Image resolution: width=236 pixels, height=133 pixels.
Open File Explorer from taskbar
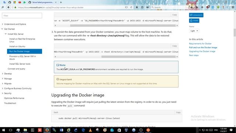point(25,130)
